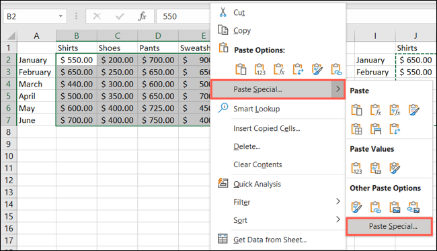Click Paste Link icon in Paste Options row
Image resolution: width=437 pixels, height=251 pixels.
(x=335, y=69)
